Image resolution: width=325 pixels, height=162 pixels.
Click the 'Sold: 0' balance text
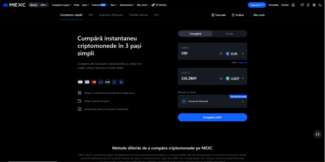[x=235, y=62]
